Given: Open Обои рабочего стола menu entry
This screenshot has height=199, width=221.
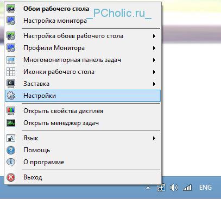Looking at the screenshot, I should pos(83,9).
